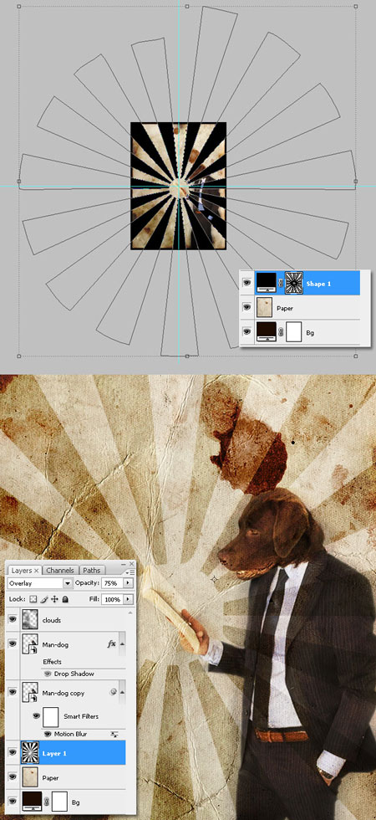Toggle Smart Filters visibility eye
The width and height of the screenshot is (376, 820).
click(36, 716)
